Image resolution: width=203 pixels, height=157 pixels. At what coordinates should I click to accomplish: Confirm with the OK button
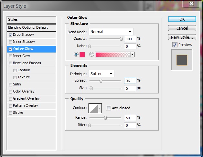[182, 19]
